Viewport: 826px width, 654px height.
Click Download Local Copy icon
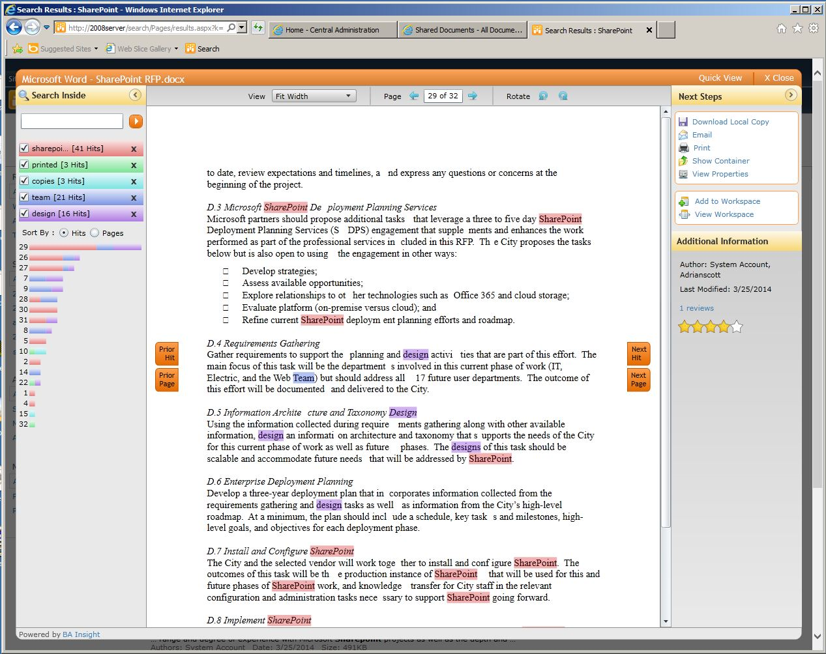point(683,122)
